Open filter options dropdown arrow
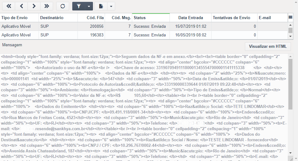This screenshot has width=298, height=161. coord(89,6)
